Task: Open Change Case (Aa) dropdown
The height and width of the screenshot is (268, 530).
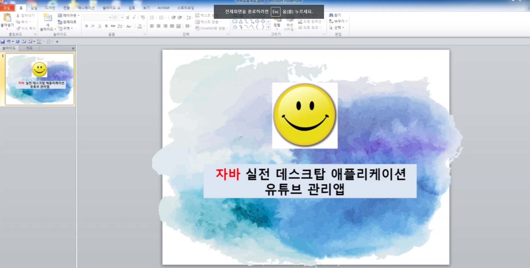Action: [x=129, y=26]
